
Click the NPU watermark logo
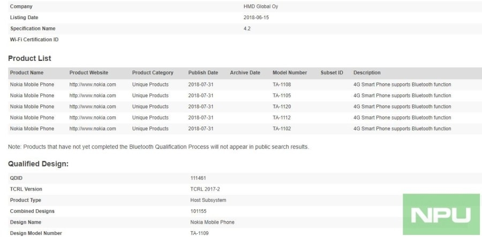(441, 214)
